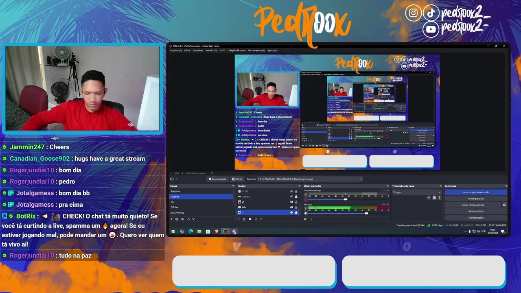This screenshot has width=521, height=293.
Task: Open the Stinger transition dropdown
Action: 417,192
